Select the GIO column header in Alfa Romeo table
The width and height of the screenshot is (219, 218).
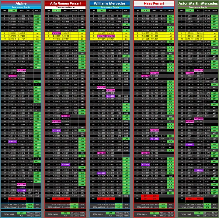tap(57, 10)
